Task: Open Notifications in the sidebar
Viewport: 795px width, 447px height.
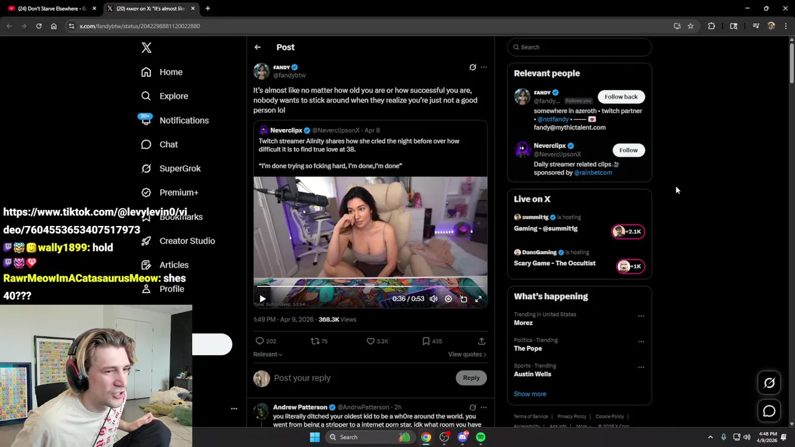Action: click(174, 120)
